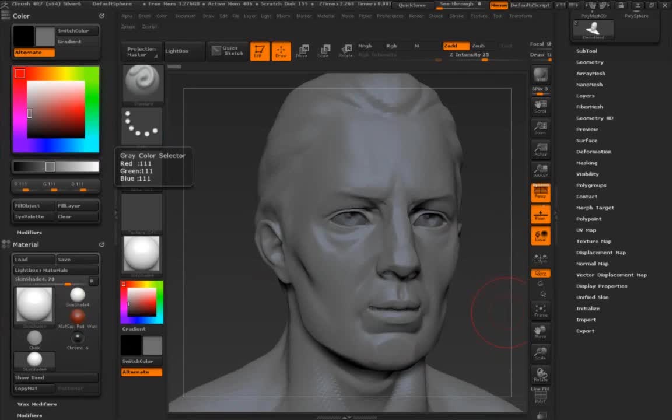Toggle Alternate in Color palette
Image resolution: width=672 pixels, height=420 pixels.
click(x=34, y=52)
